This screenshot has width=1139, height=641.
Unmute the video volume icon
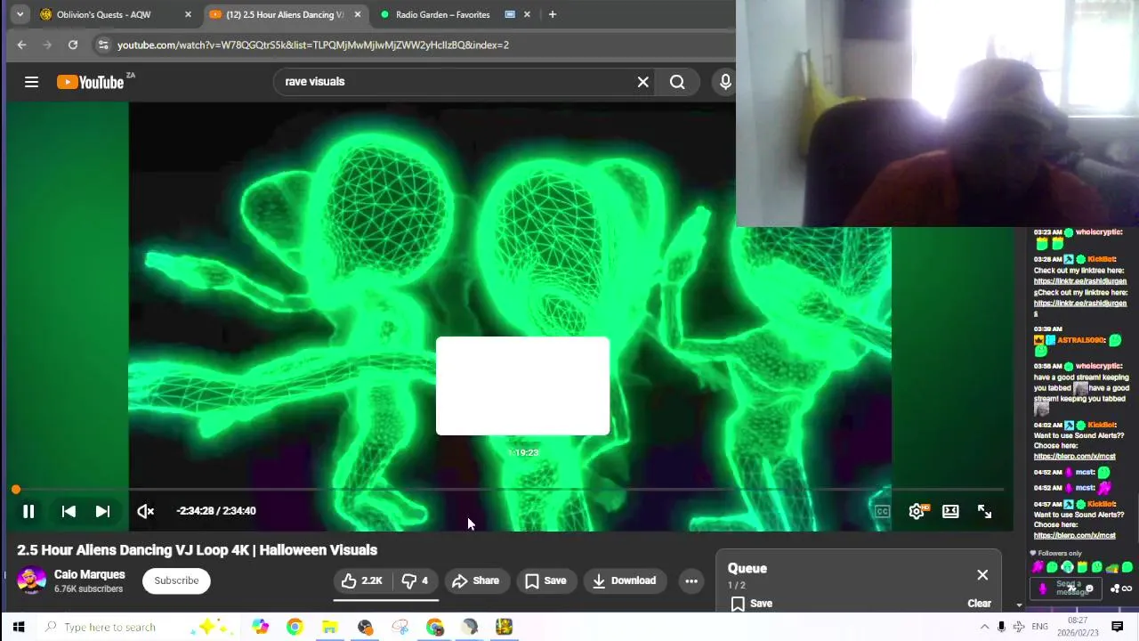tap(146, 511)
